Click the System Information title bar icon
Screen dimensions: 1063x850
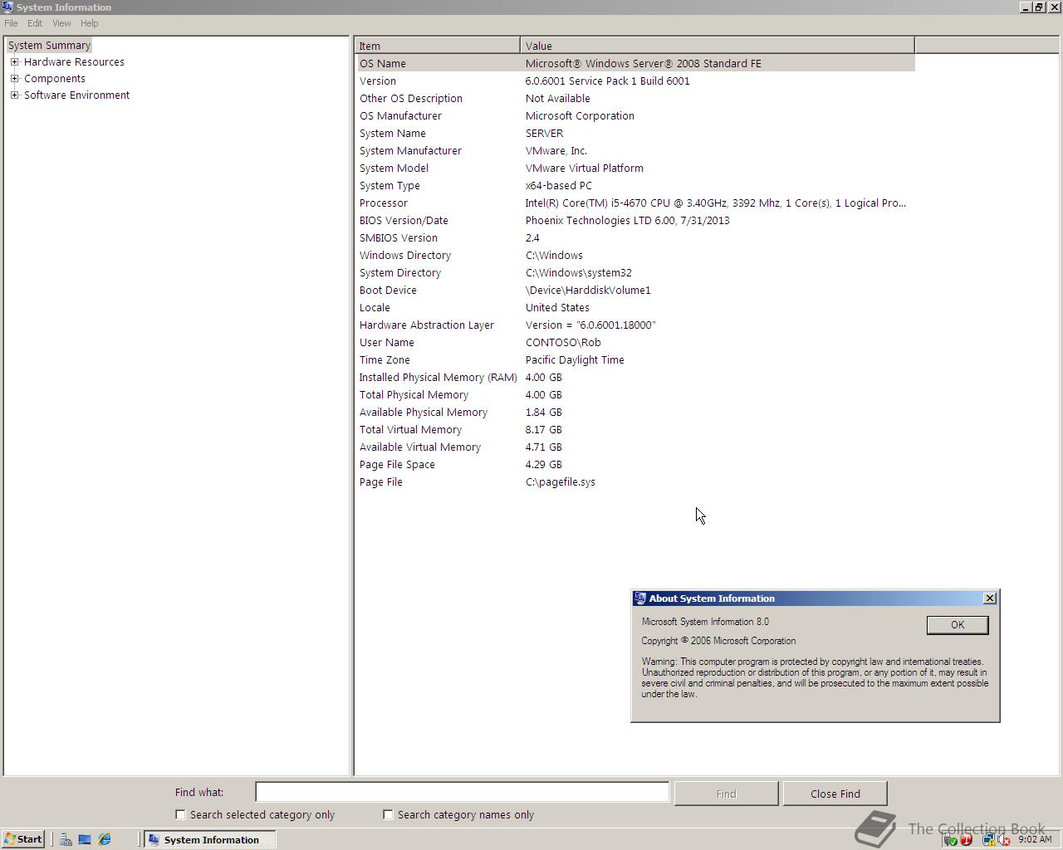point(7,7)
